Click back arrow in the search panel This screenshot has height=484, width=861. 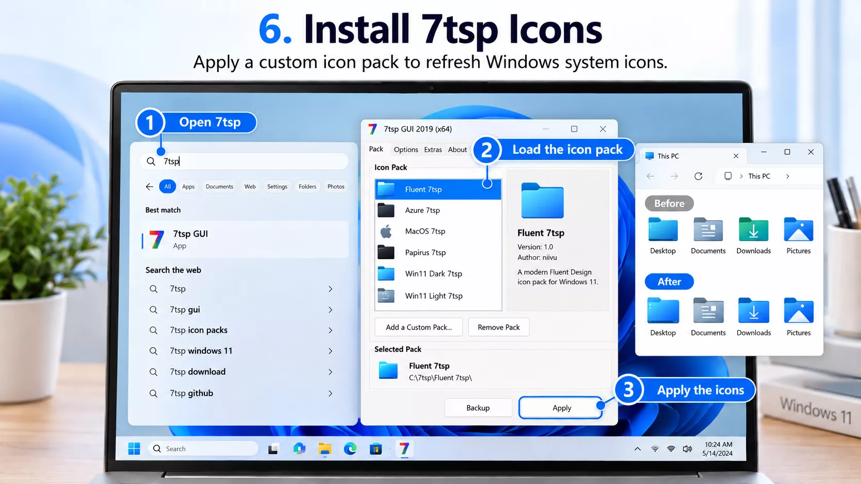click(149, 187)
